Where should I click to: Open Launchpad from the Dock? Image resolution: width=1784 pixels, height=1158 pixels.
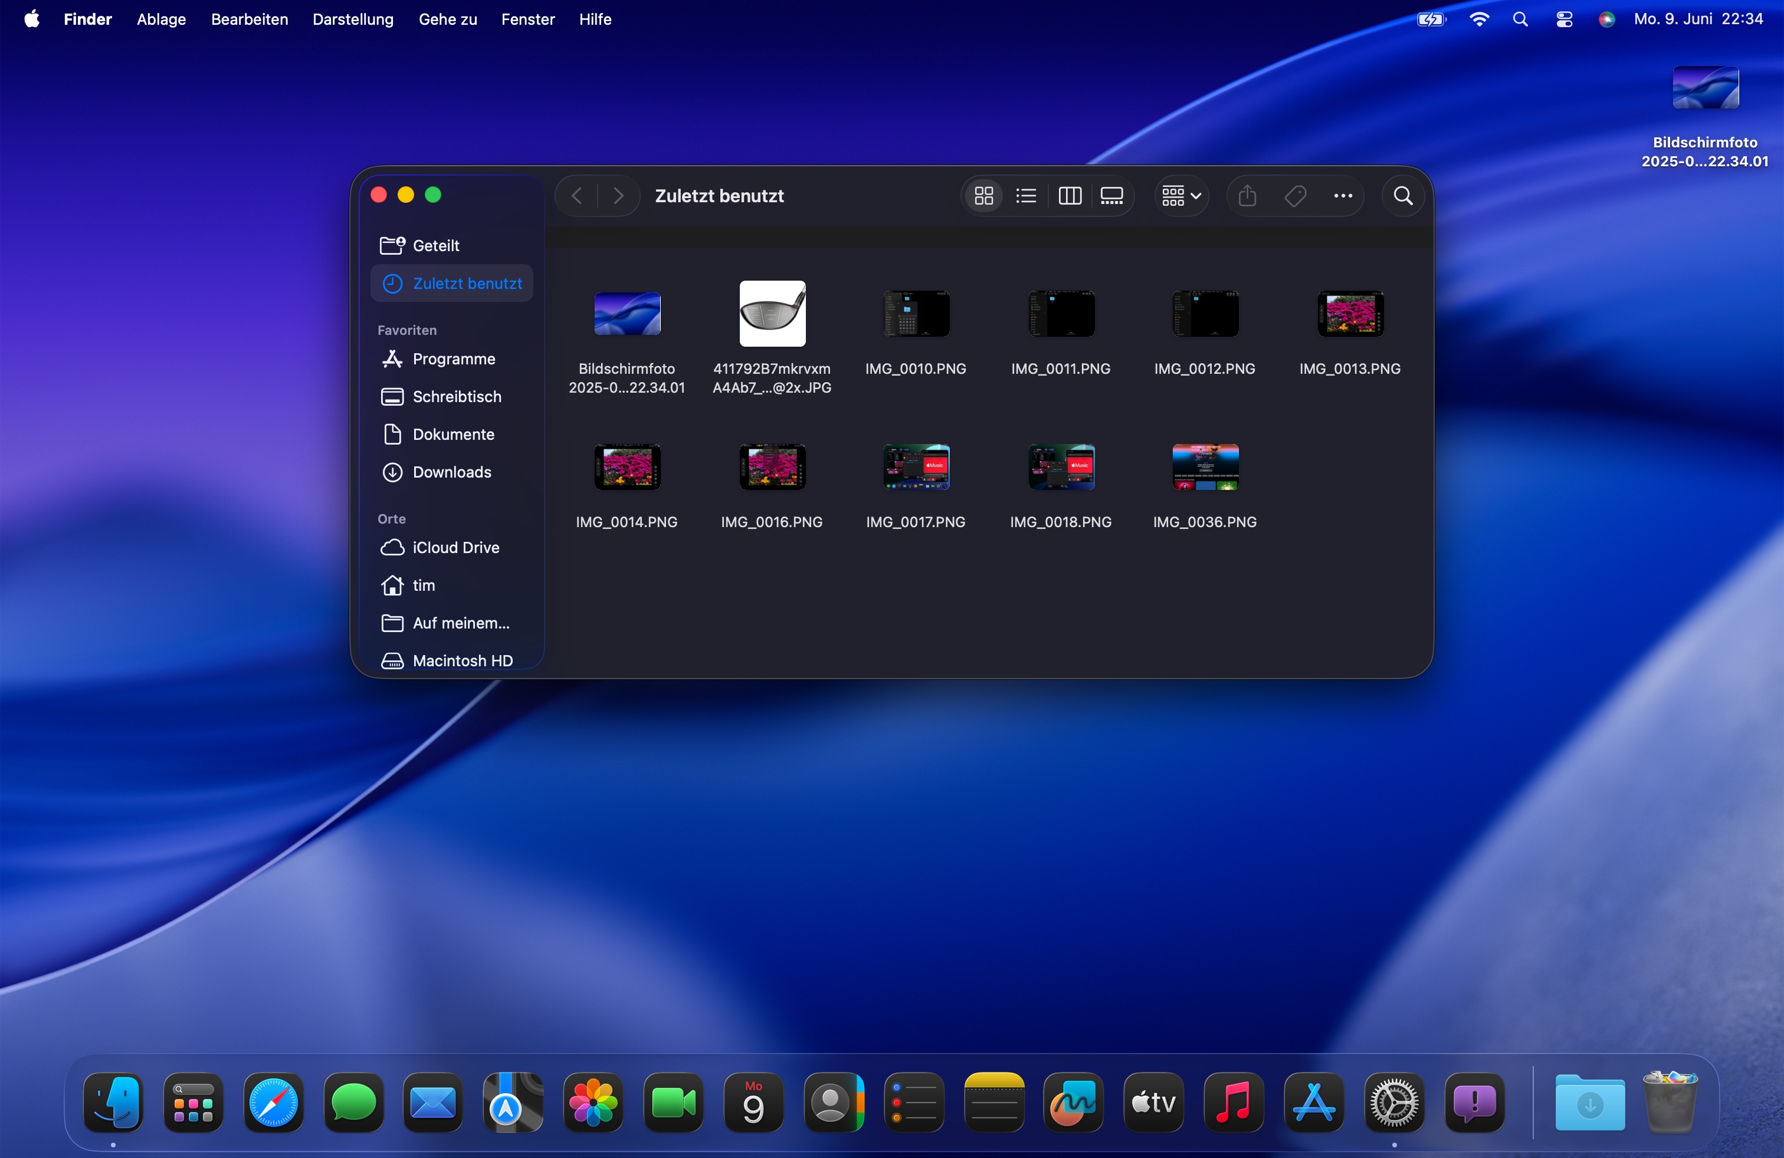[194, 1103]
